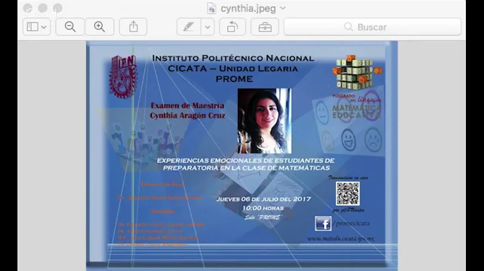Zoom in on the image

coord(99,27)
